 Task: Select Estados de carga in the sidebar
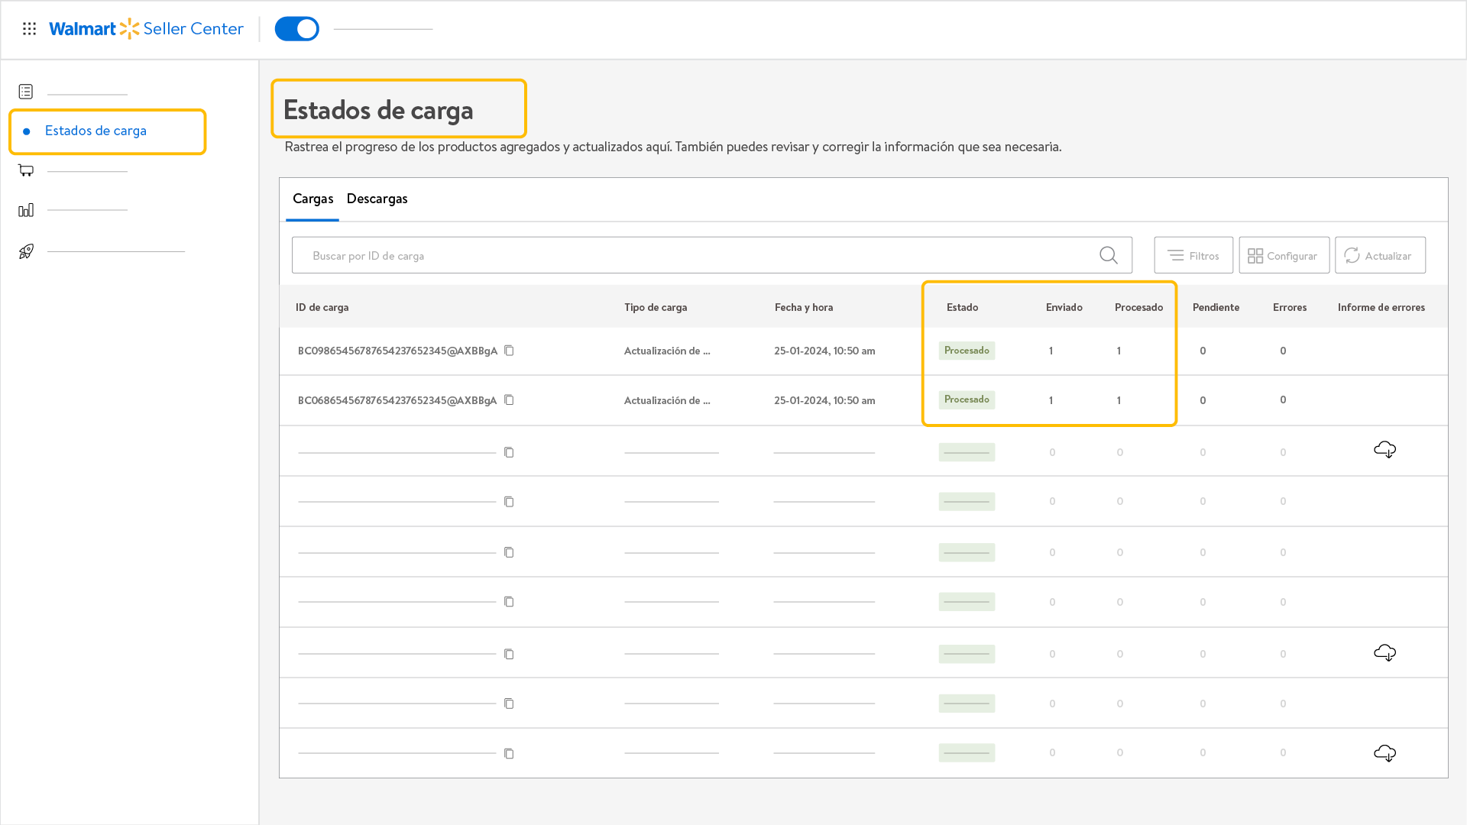pos(96,131)
